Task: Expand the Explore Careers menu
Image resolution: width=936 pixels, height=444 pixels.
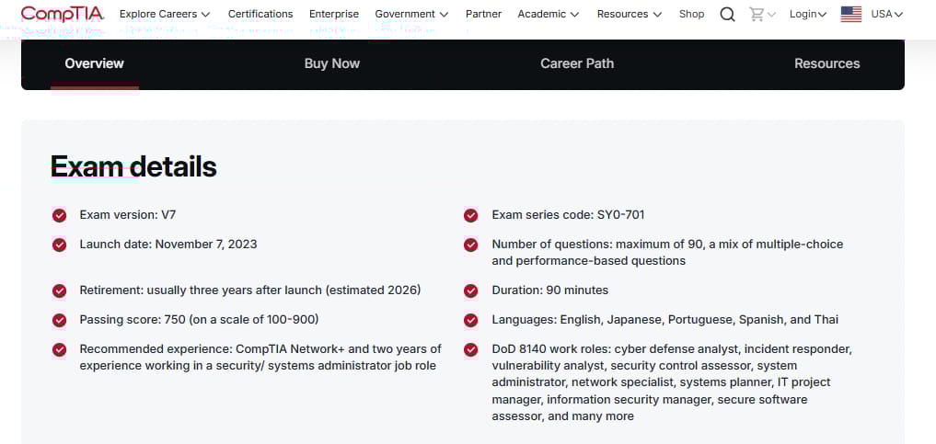Action: coord(165,14)
